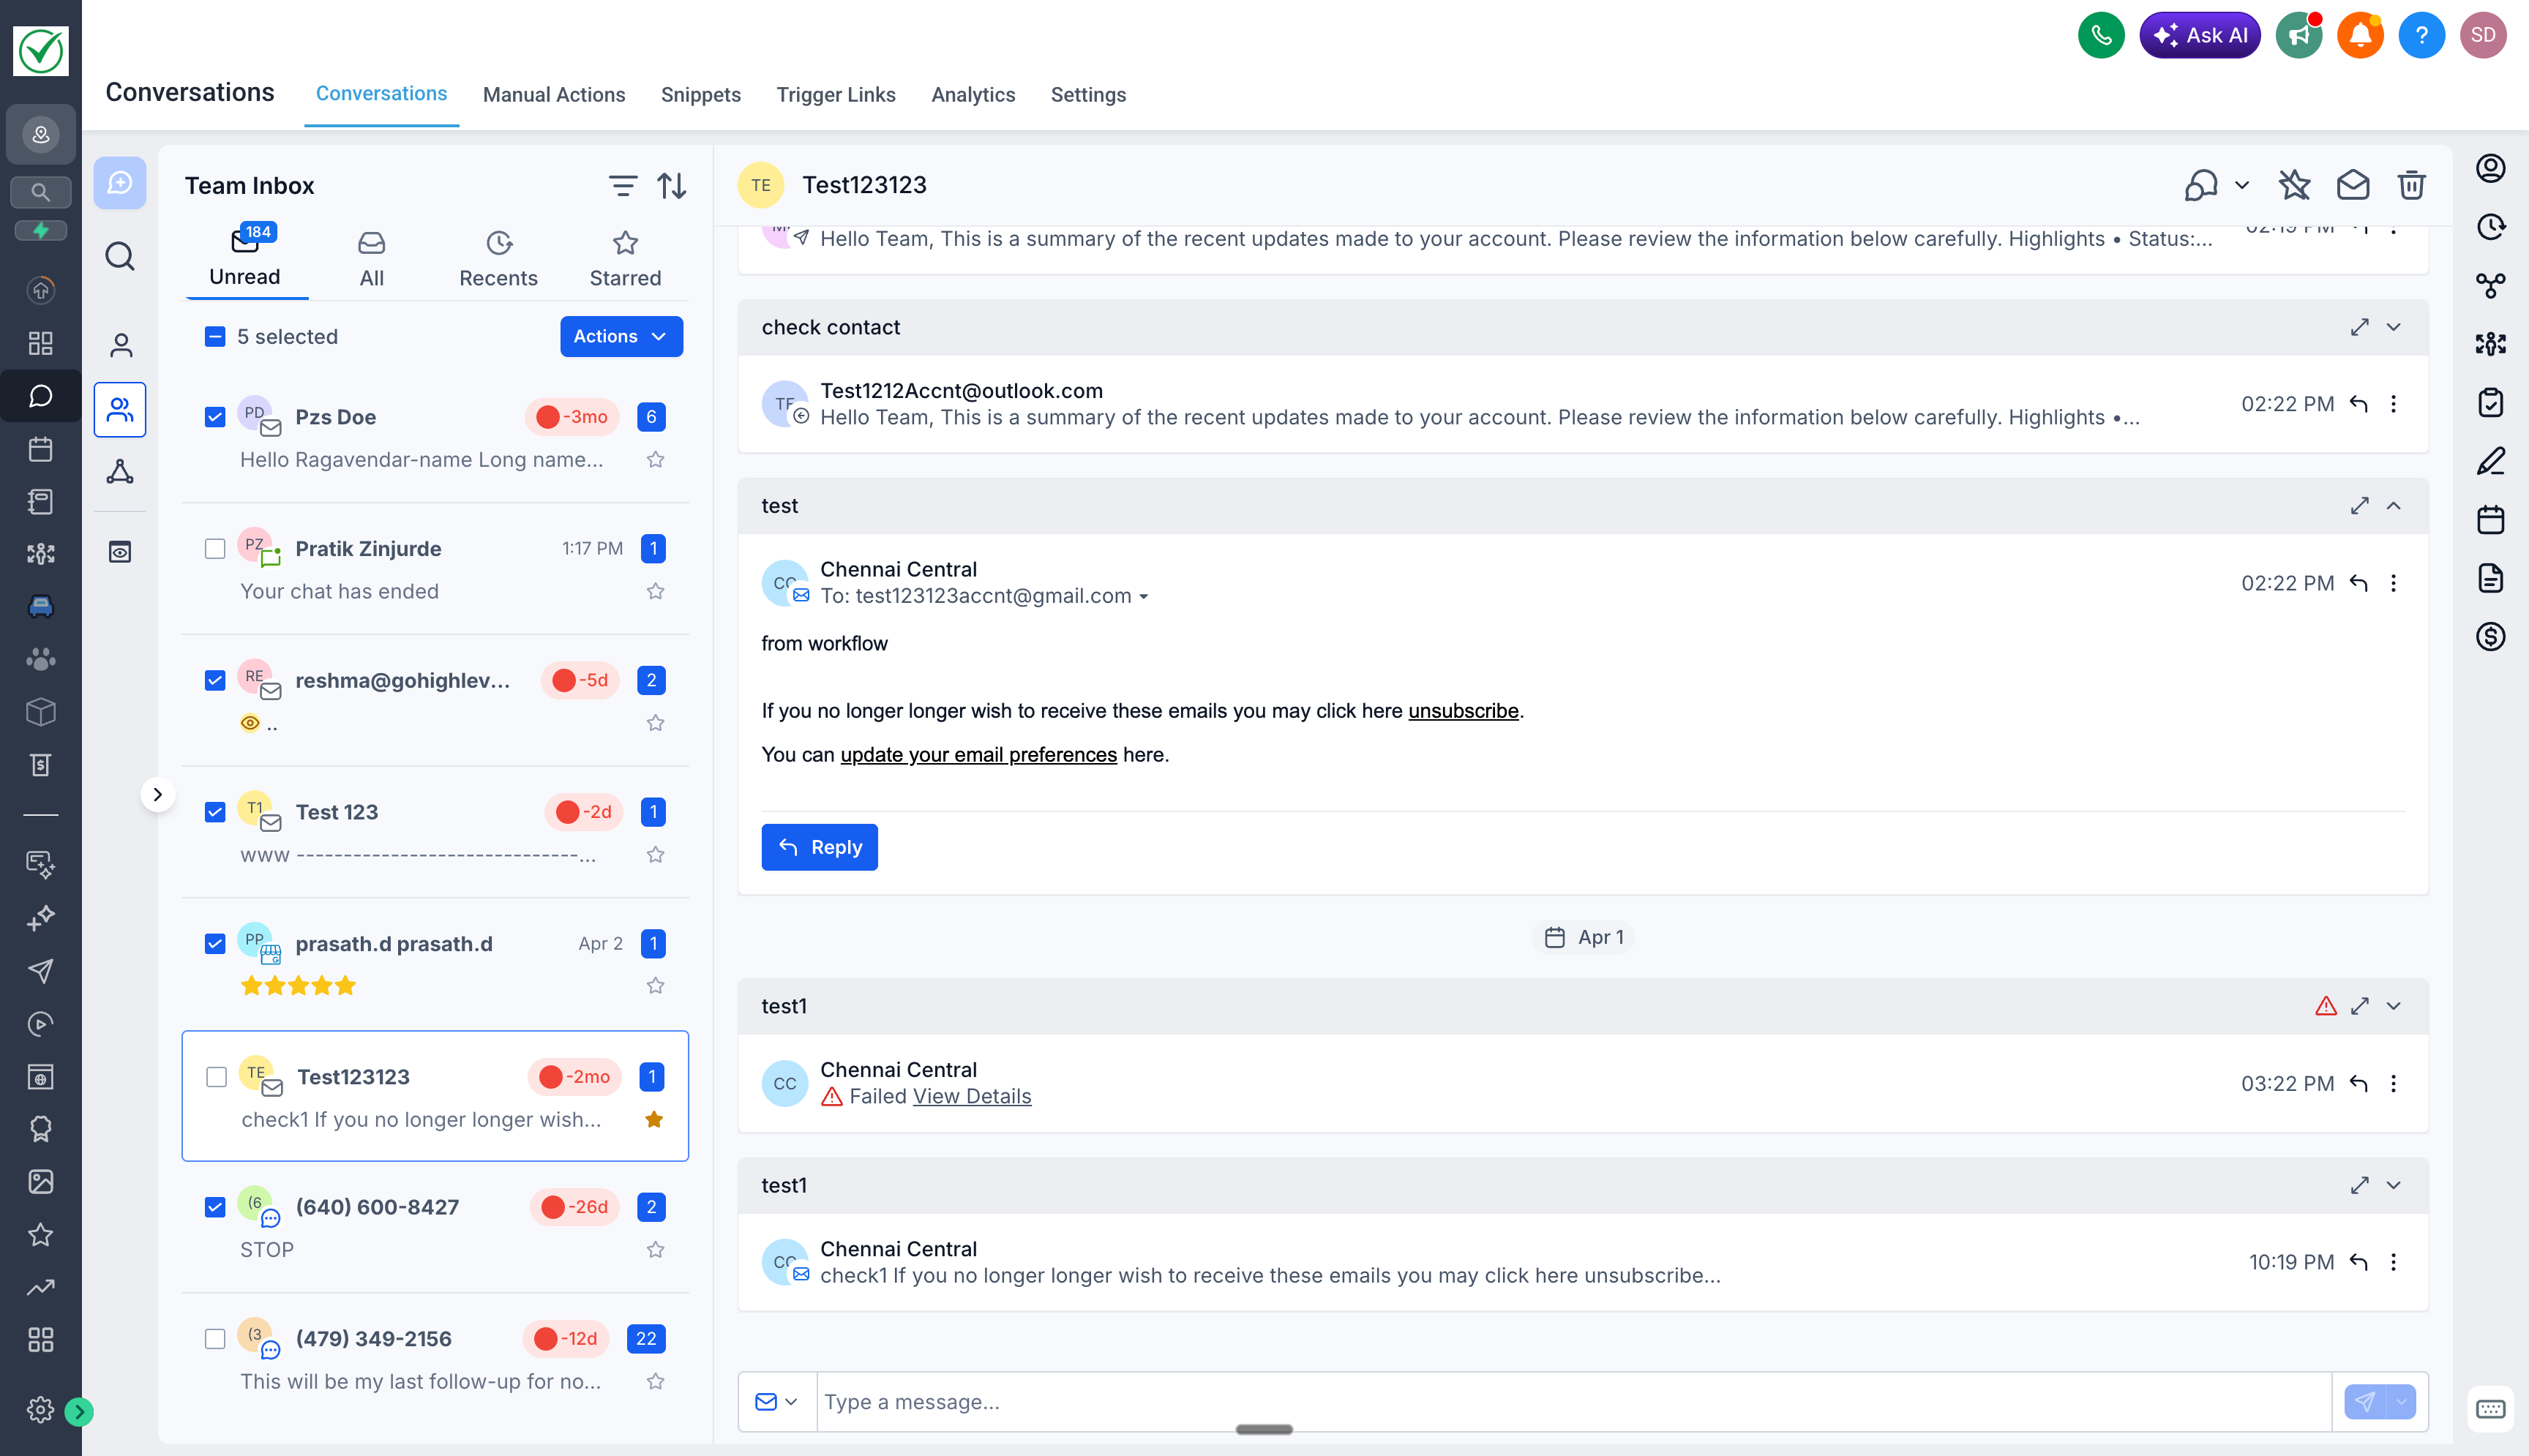This screenshot has height=1456, width=2529.
Task: Switch to the Starred tab
Action: coord(625,259)
